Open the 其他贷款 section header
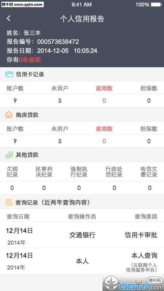 coord(82,155)
